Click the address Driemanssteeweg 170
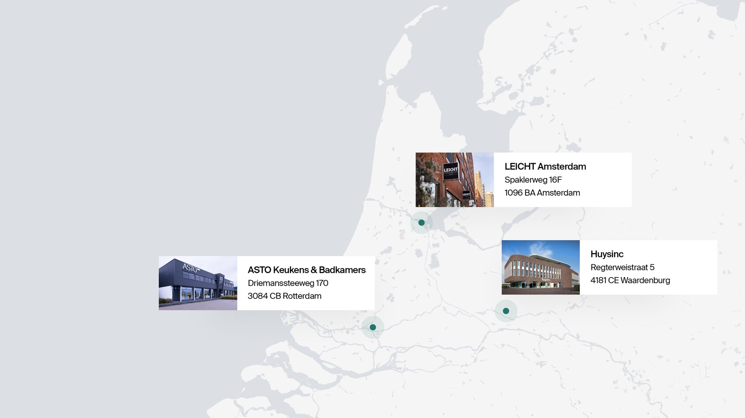 tap(288, 283)
